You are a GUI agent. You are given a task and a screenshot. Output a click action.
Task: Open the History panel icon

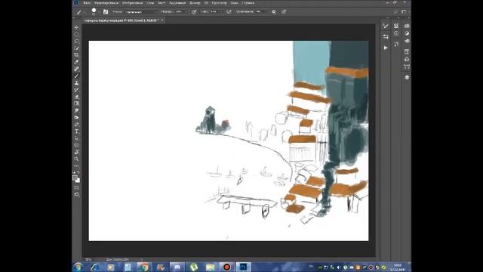396,44
